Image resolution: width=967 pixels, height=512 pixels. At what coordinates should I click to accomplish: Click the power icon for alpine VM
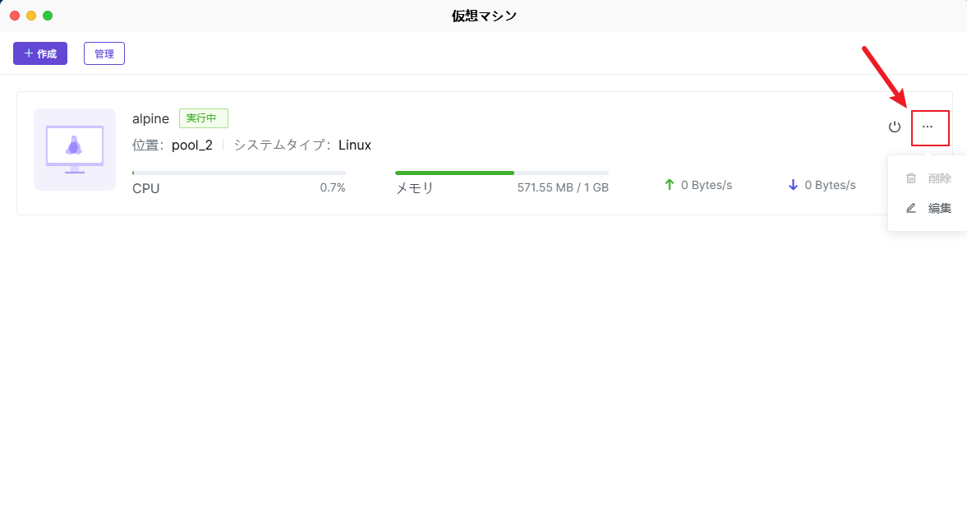(x=895, y=127)
